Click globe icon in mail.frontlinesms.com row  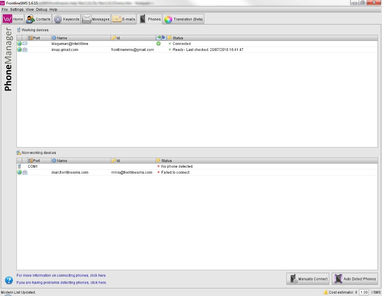(x=19, y=172)
